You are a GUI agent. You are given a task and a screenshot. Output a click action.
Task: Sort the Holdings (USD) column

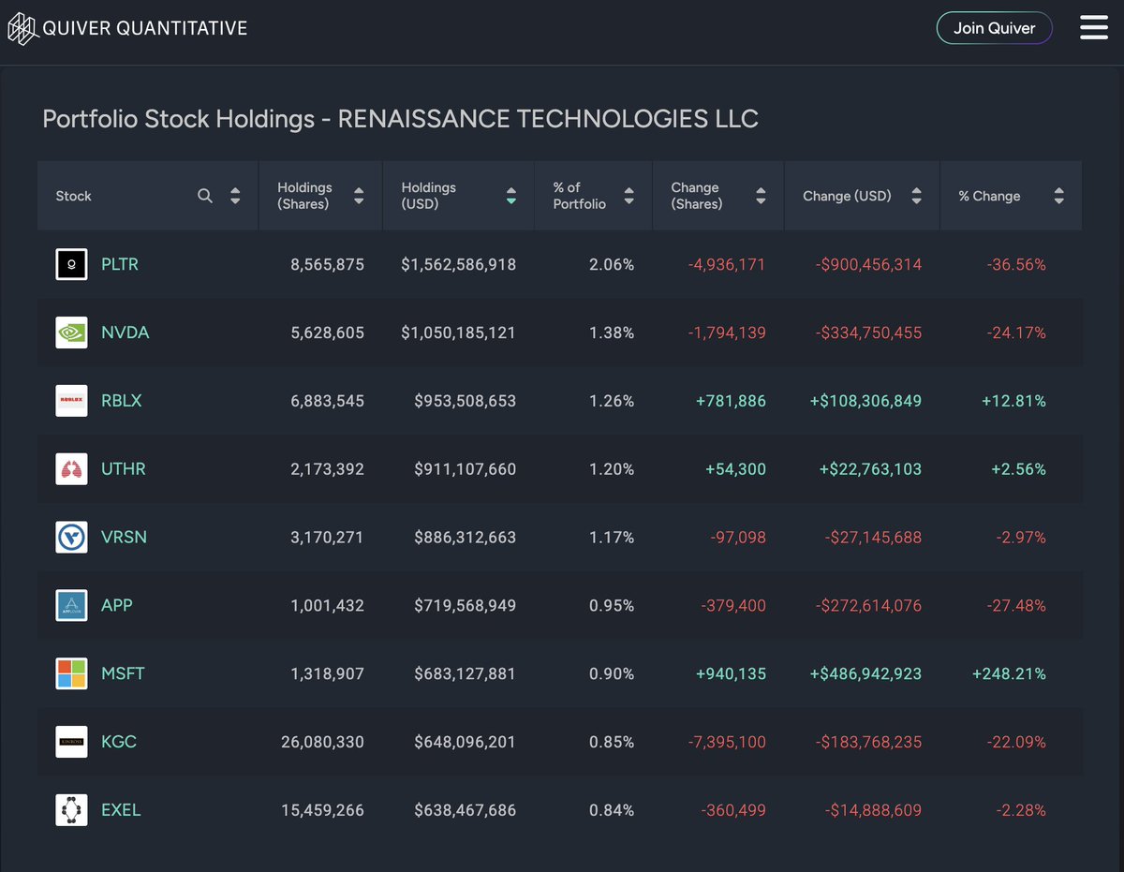pos(510,196)
